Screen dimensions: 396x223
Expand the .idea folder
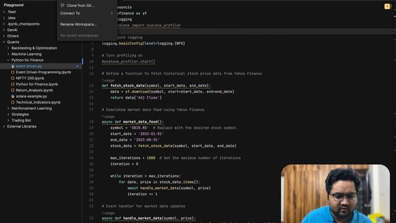point(4,18)
